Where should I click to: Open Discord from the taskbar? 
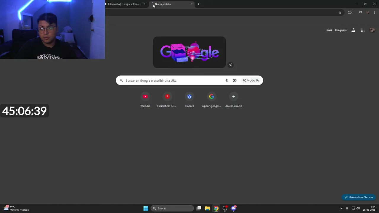234,208
